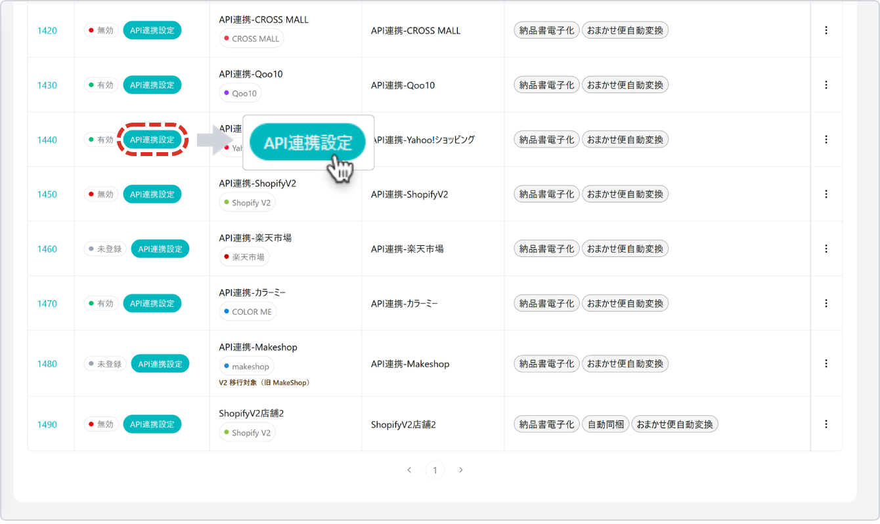This screenshot has width=880, height=524.
Task: Click the 有効 status badge in row 1440
Action: [x=101, y=140]
